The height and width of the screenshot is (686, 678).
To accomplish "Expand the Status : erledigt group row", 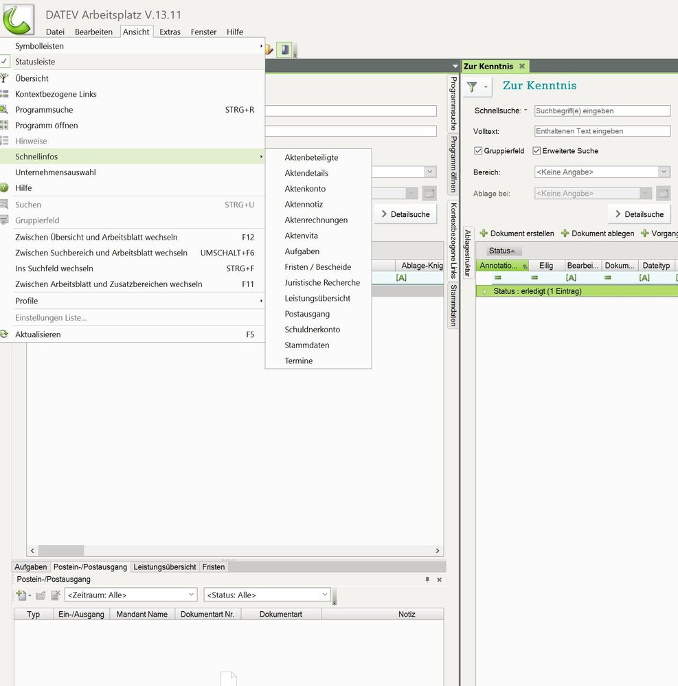I will 484,291.
